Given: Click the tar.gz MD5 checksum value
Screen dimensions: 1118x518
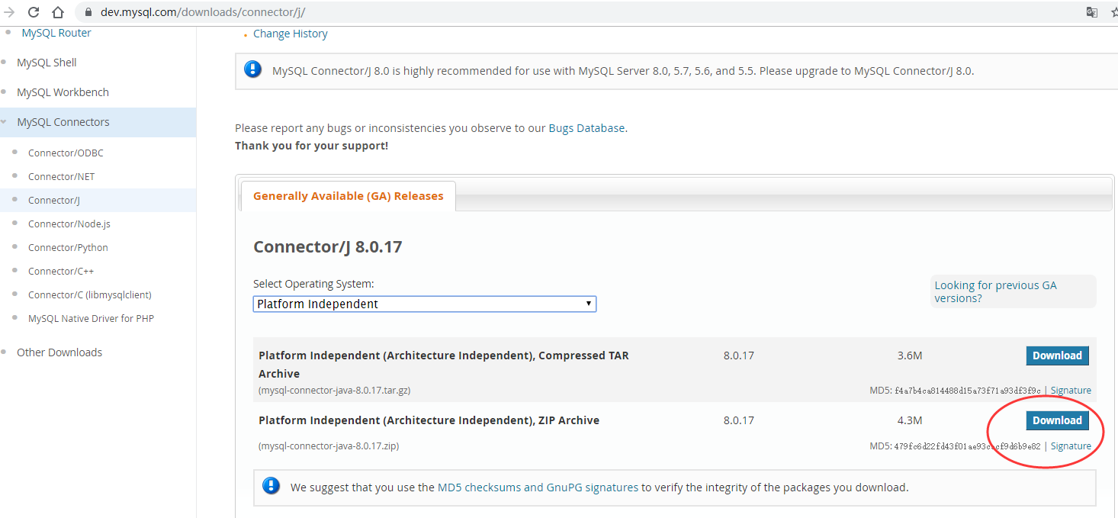Looking at the screenshot, I should click(967, 391).
